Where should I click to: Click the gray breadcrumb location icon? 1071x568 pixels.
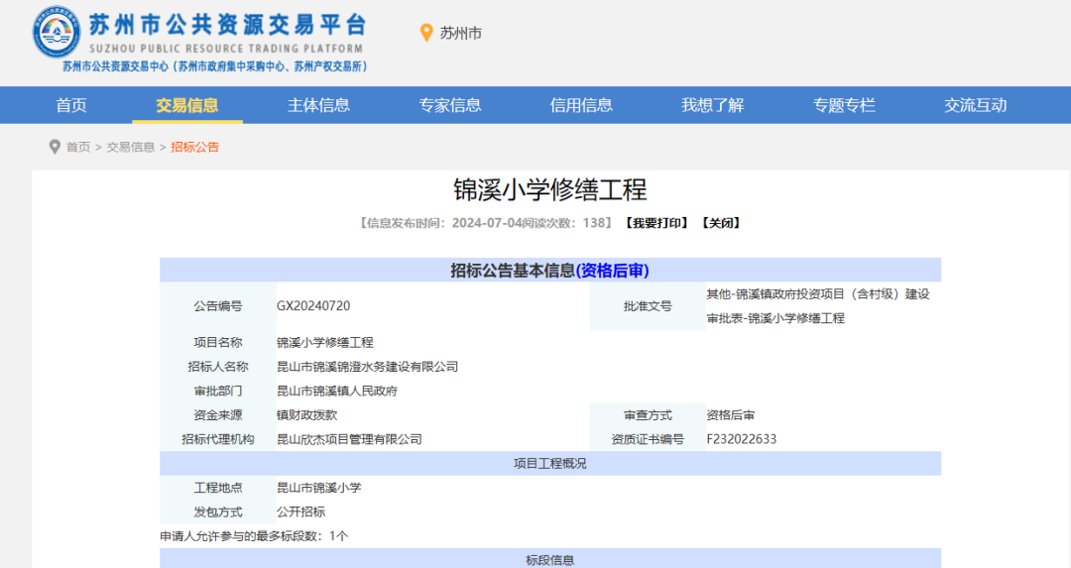(x=55, y=147)
